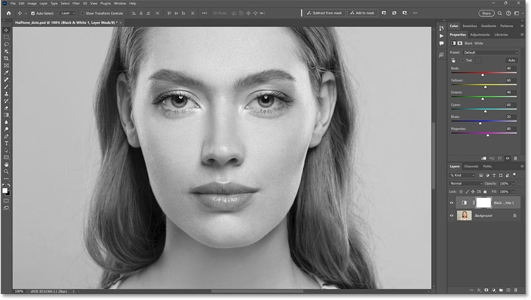Click the Auto button
Screen dimensions: 531x300
pyautogui.click(x=511, y=60)
